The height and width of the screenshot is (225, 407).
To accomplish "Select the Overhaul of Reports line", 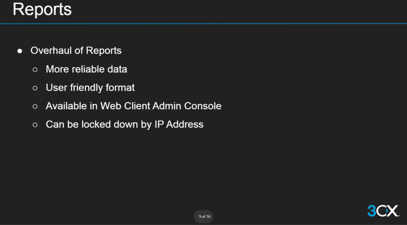I will (76, 51).
